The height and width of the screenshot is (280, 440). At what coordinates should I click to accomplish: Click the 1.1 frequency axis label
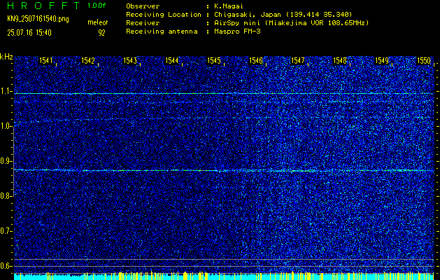point(5,91)
